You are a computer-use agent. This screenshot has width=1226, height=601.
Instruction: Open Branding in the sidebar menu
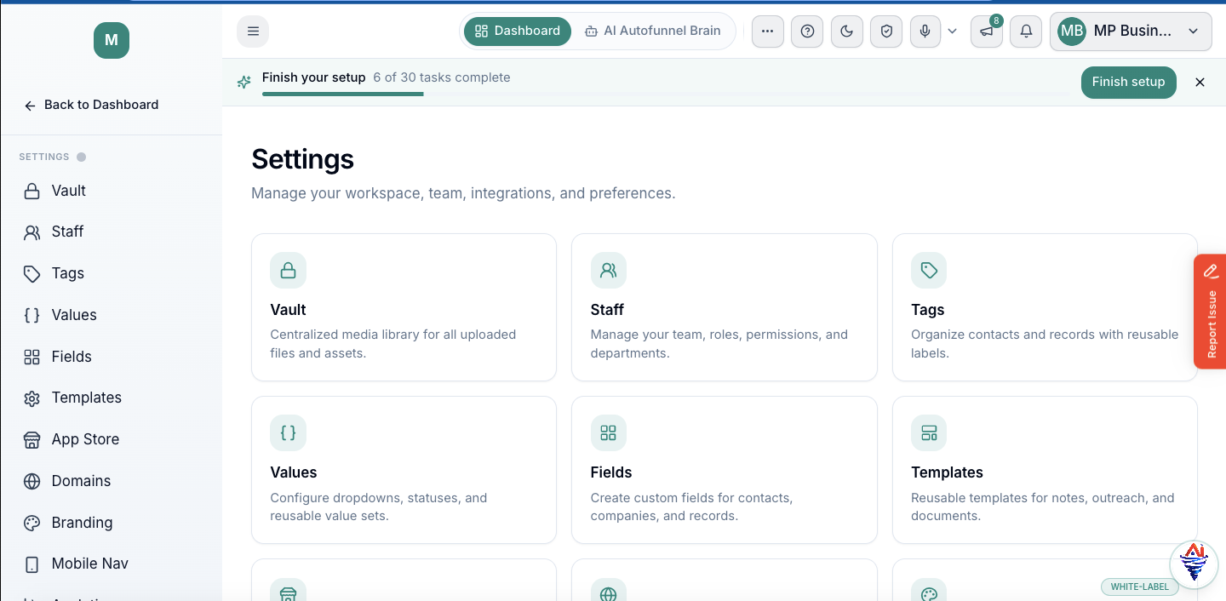pyautogui.click(x=111, y=523)
